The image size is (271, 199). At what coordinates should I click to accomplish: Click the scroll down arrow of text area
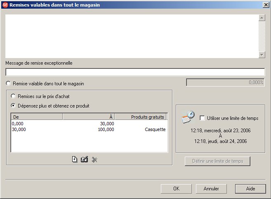tap(262, 55)
